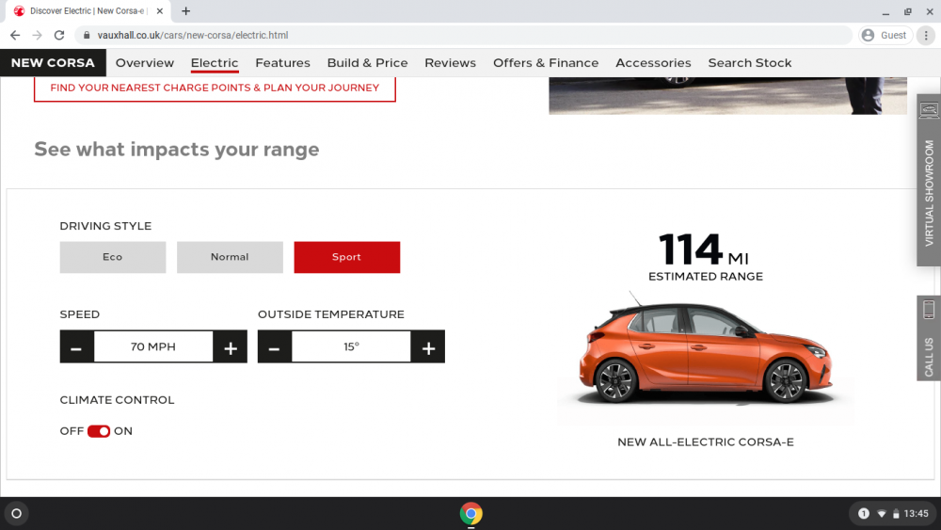
Task: Open the Overview section
Action: tap(145, 62)
